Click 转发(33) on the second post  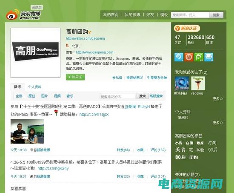123,176
